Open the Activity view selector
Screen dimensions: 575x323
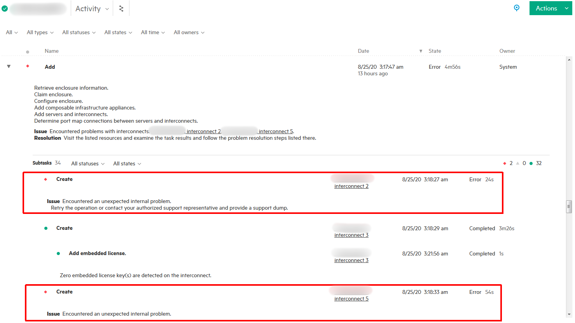click(91, 8)
